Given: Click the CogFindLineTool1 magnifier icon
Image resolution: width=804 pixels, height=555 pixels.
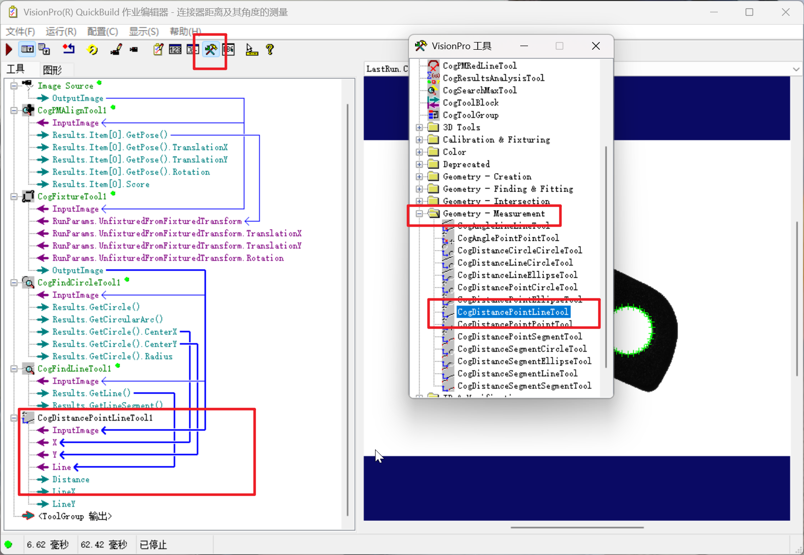Looking at the screenshot, I should (28, 368).
